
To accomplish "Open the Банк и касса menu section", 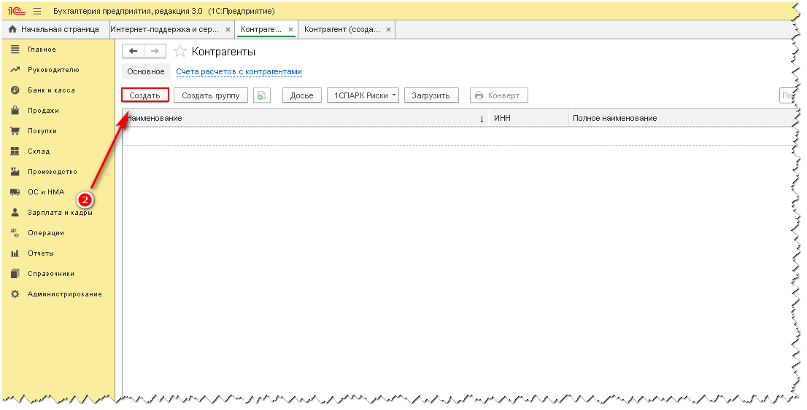I will coord(52,90).
